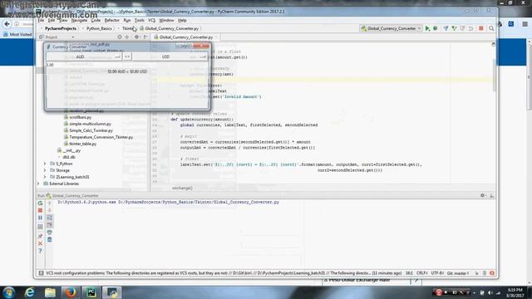This screenshot has height=299, width=532.
Task: Run Global_Currency_Converter with the green play icon
Action: click(x=427, y=28)
